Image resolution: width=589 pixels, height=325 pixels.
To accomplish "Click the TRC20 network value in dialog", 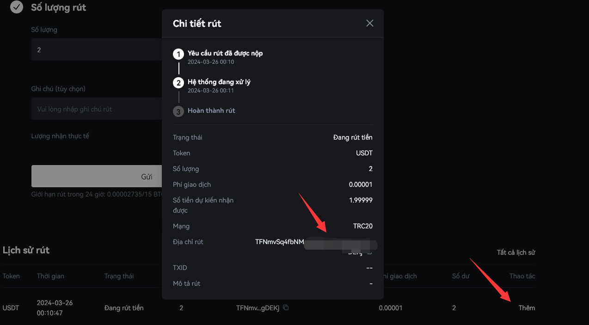I will (362, 226).
